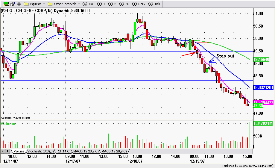Click the green Volume pane label
275x168 pixels.
coord(8,123)
